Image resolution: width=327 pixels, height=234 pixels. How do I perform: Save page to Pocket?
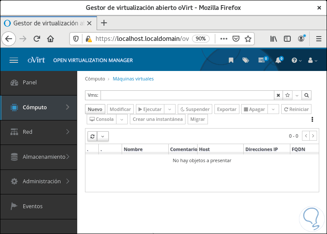coord(236,39)
